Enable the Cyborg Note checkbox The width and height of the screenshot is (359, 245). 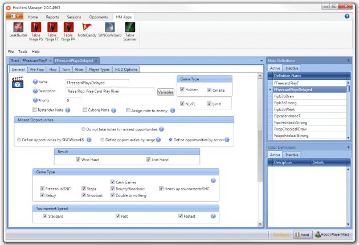coord(85,109)
